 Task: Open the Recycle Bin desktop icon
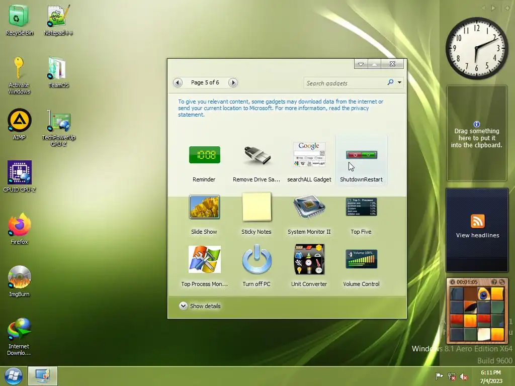(x=19, y=20)
